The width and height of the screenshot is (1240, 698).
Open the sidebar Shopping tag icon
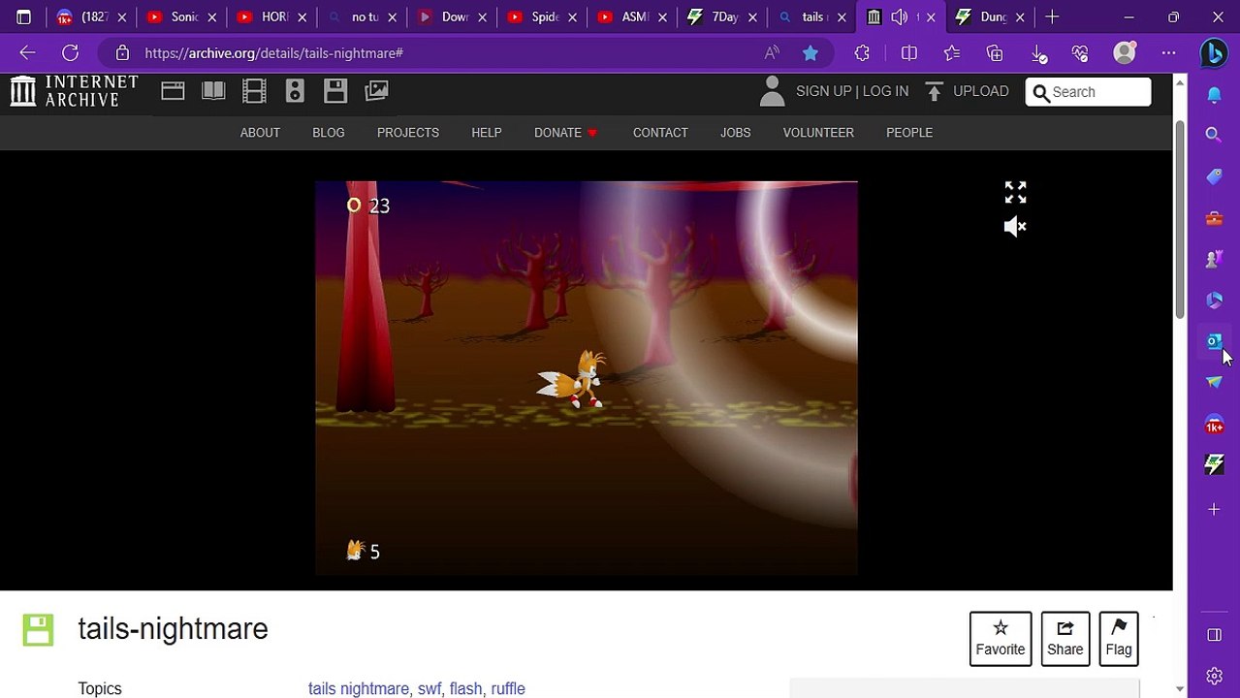(x=1214, y=176)
